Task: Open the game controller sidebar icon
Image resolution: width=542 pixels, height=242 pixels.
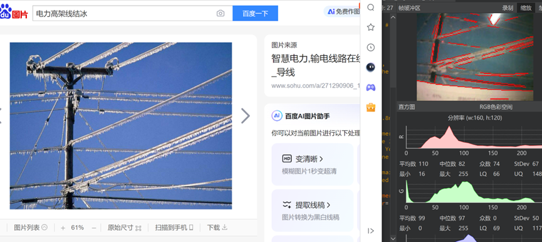Action: tap(370, 88)
